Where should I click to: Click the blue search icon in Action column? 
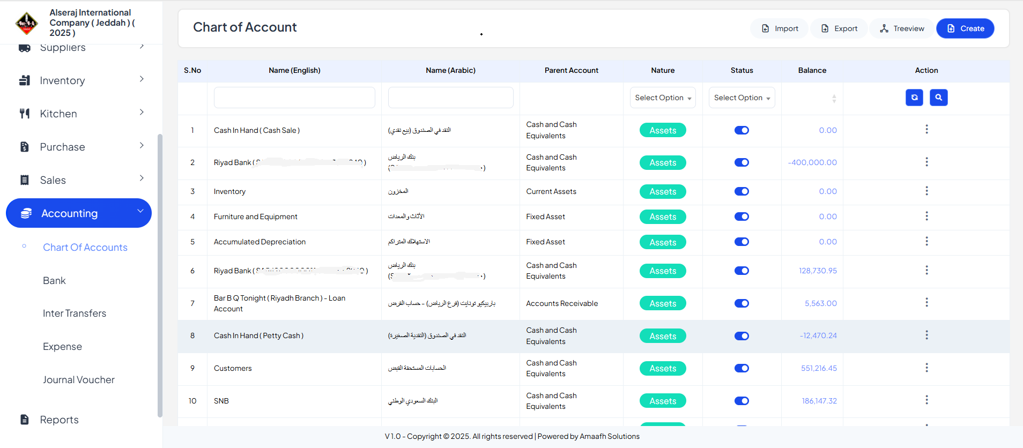938,98
